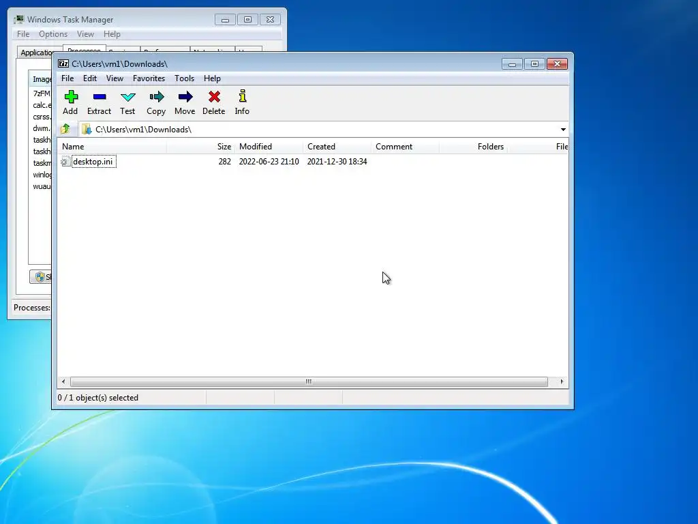Sort by Folders column header
The width and height of the screenshot is (698, 524).
coord(473,147)
